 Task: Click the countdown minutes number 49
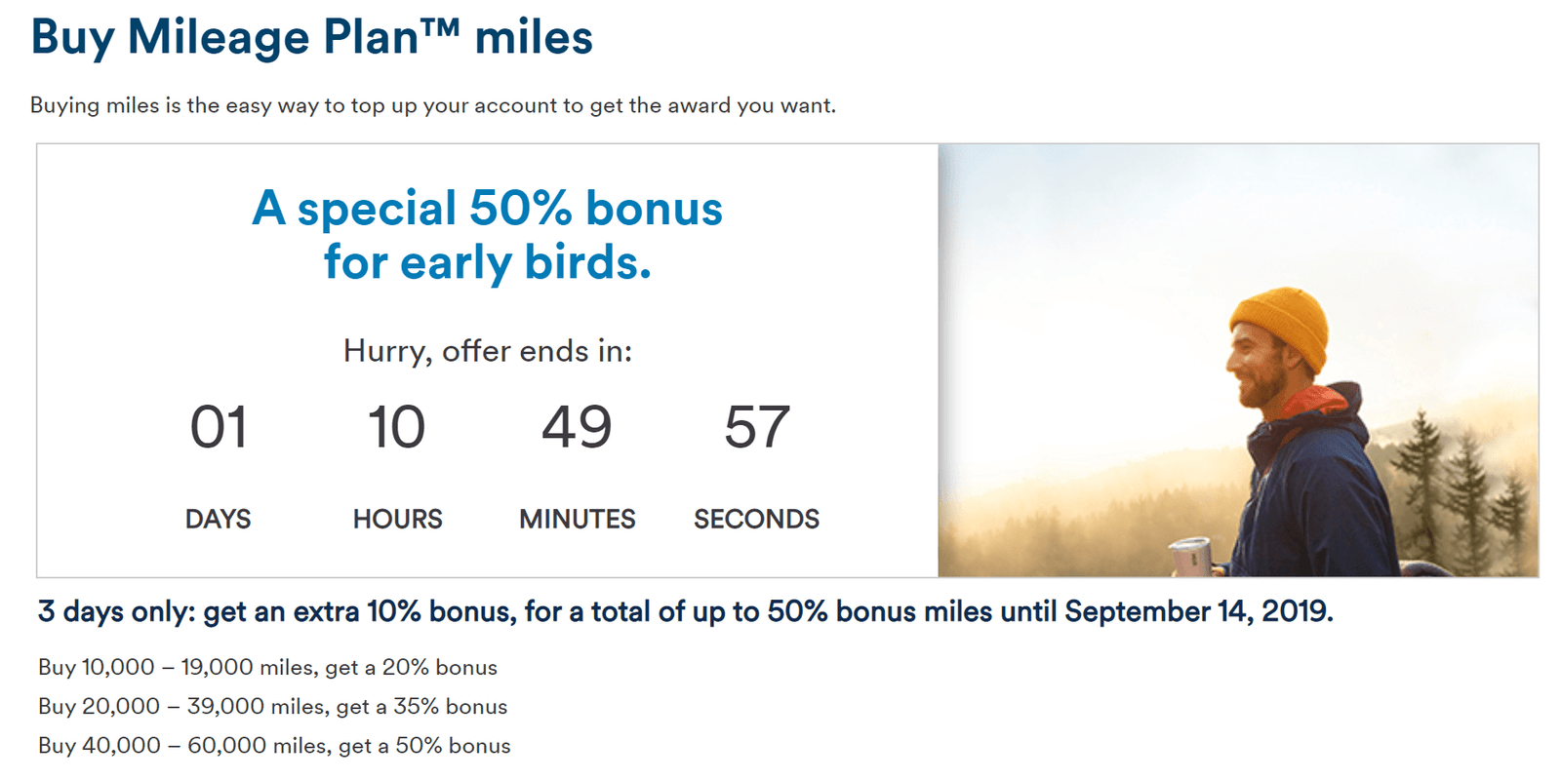click(x=577, y=427)
